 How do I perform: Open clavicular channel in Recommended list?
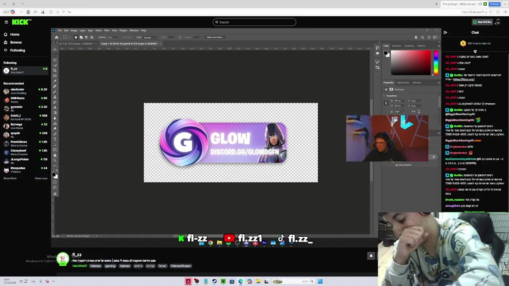pyautogui.click(x=25, y=91)
